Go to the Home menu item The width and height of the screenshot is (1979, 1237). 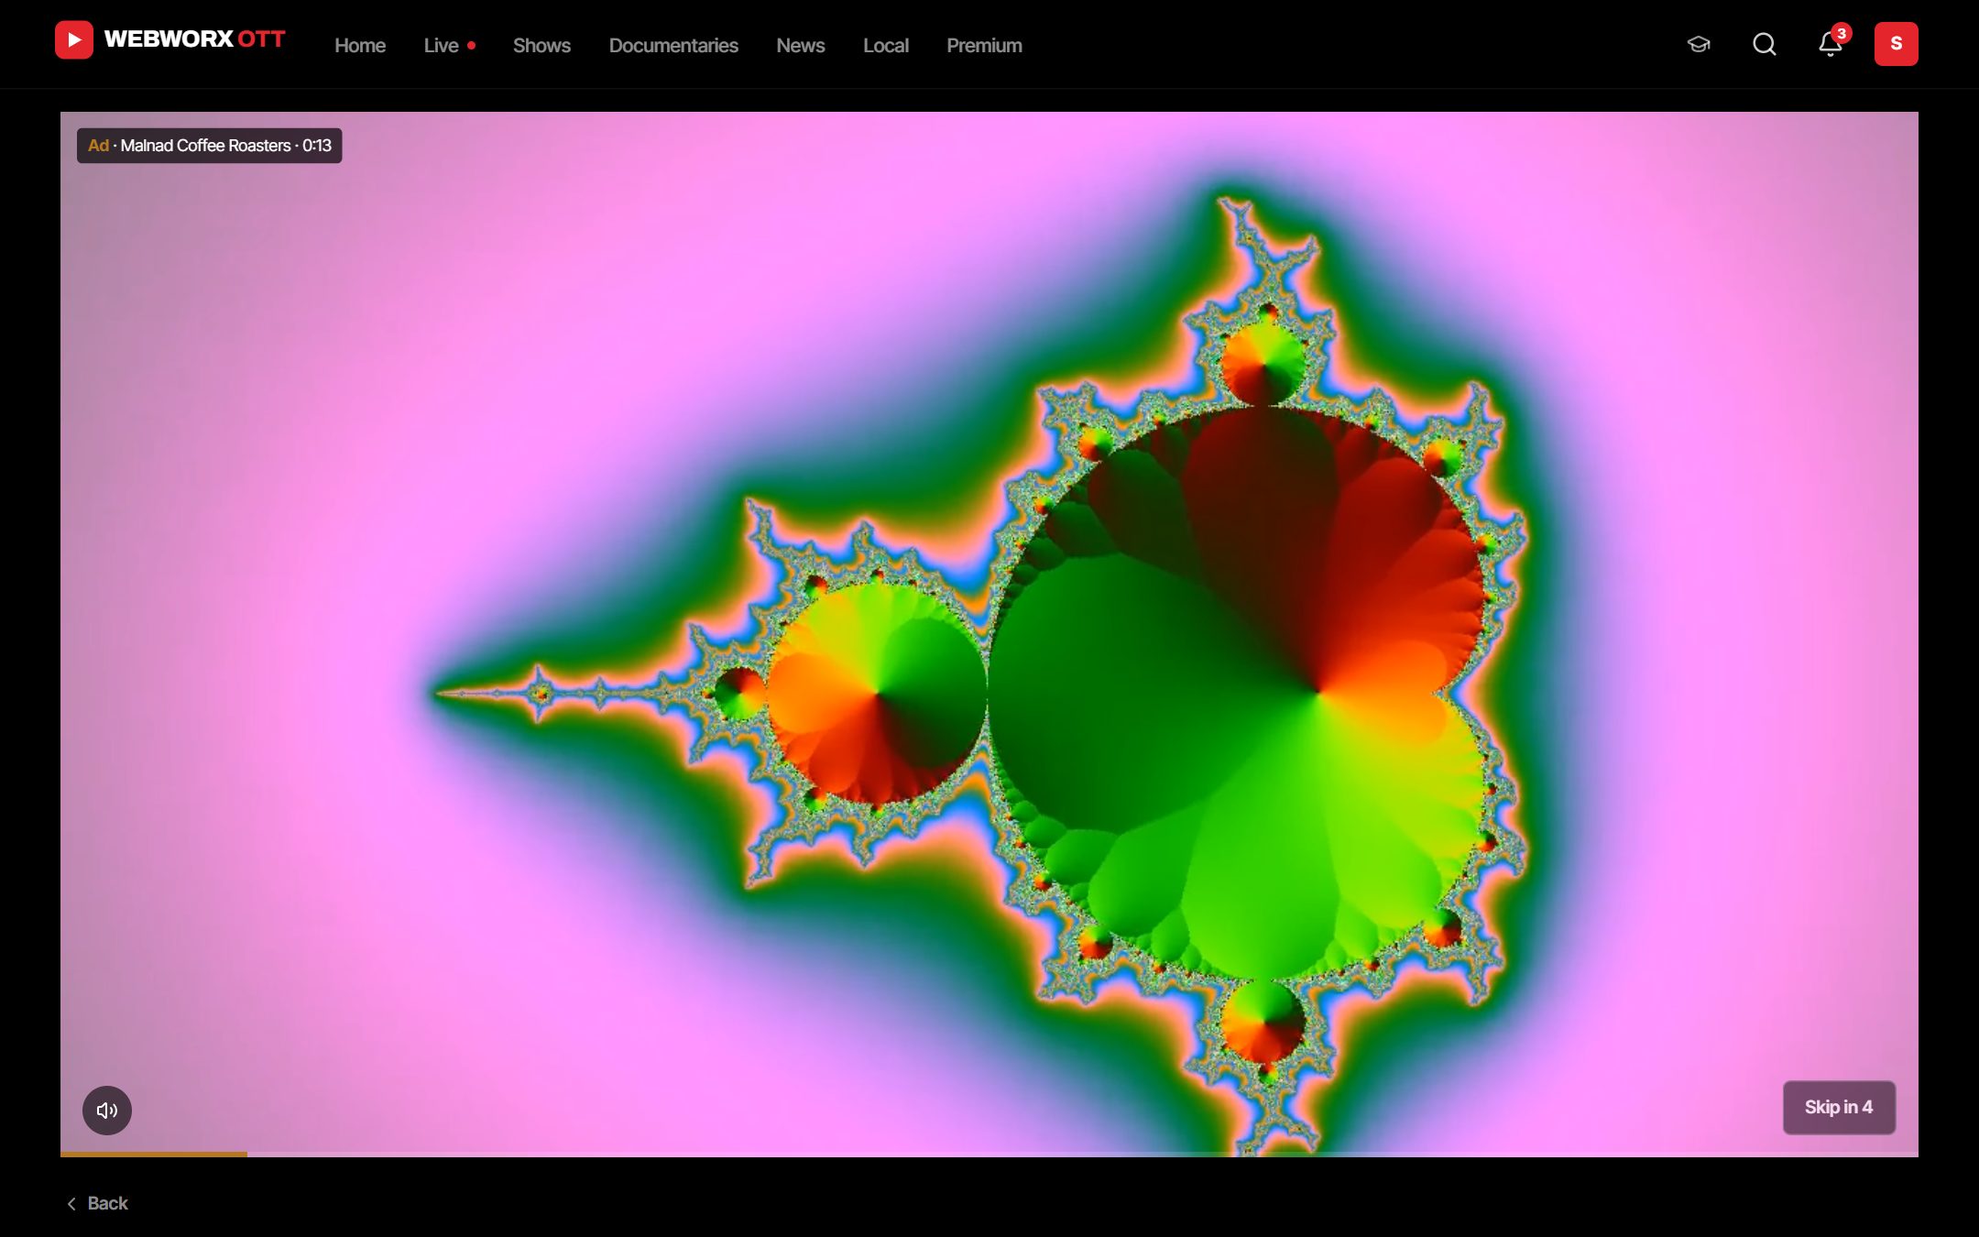(360, 45)
